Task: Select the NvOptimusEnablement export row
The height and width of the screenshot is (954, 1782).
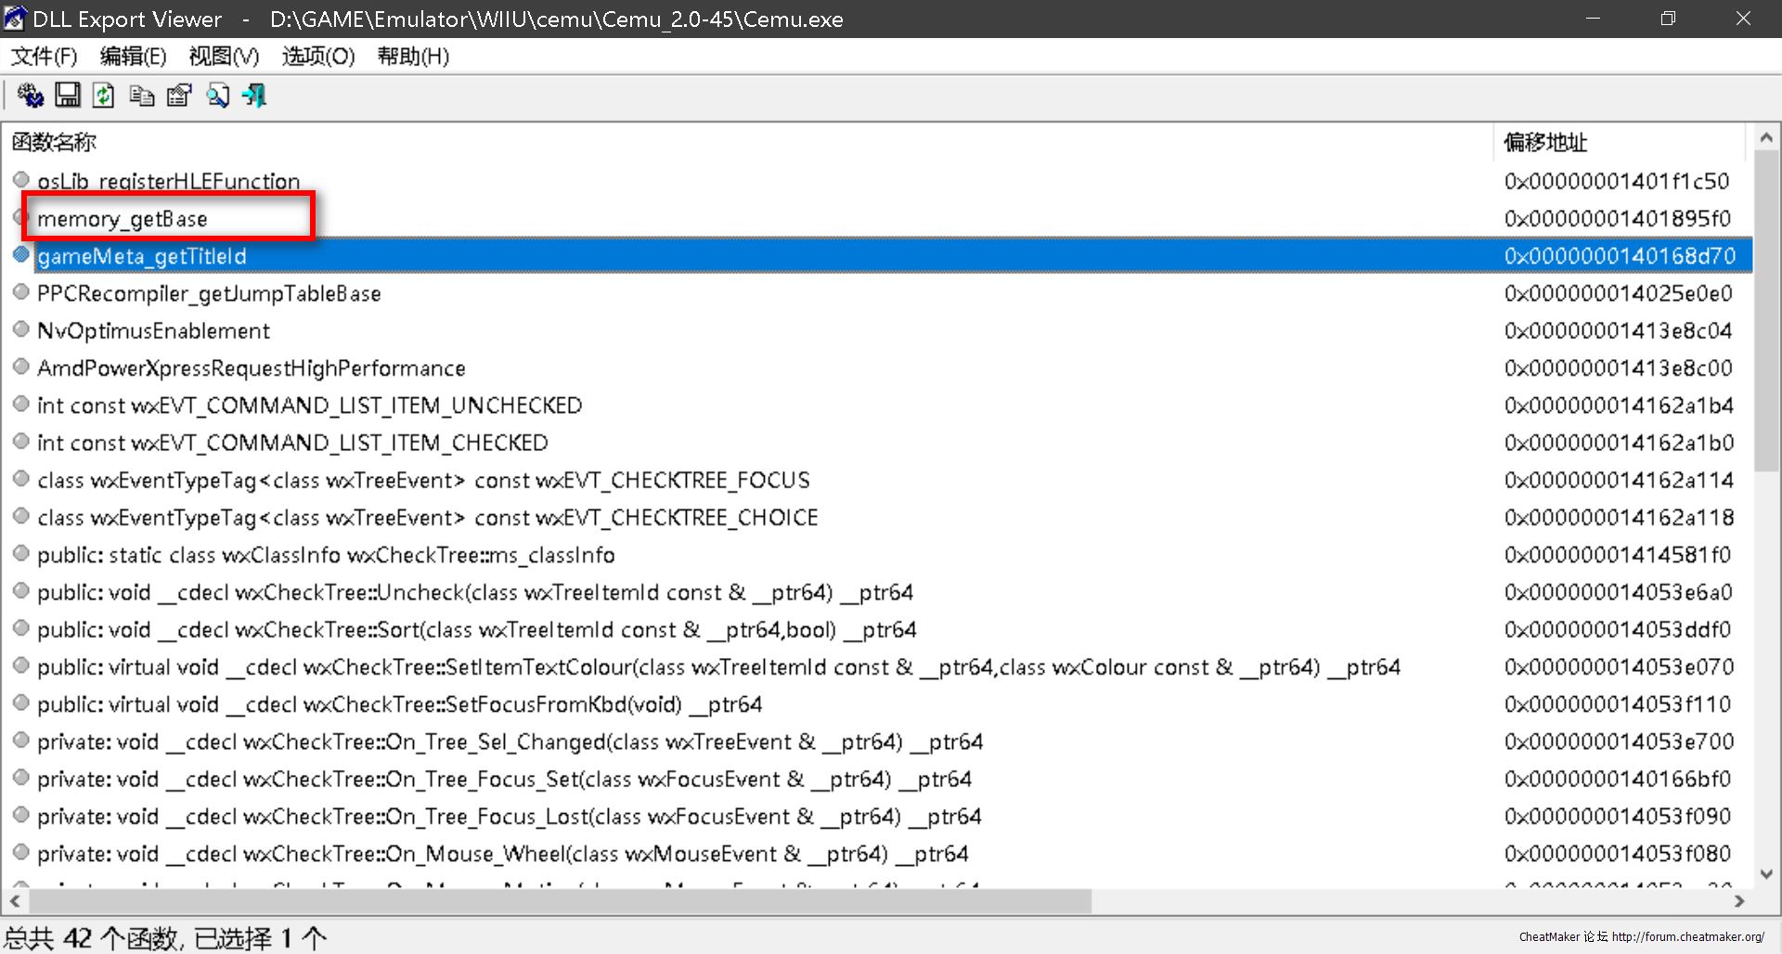Action: coord(153,331)
